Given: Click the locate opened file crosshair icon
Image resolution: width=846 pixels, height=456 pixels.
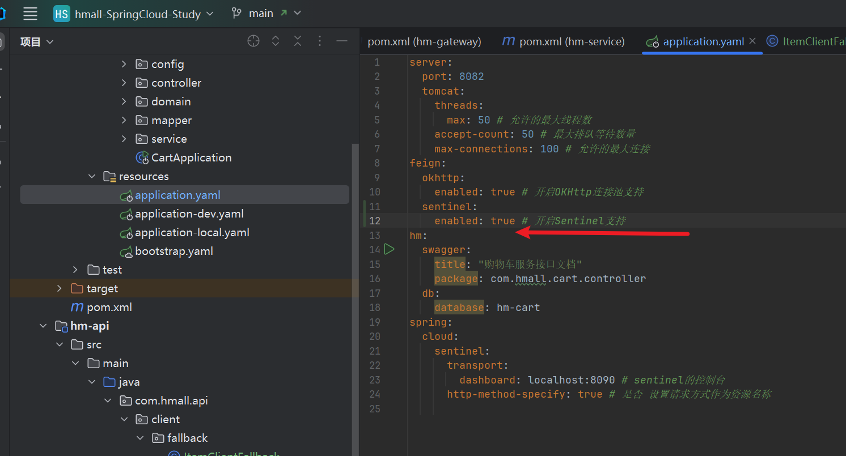Looking at the screenshot, I should (x=253, y=41).
